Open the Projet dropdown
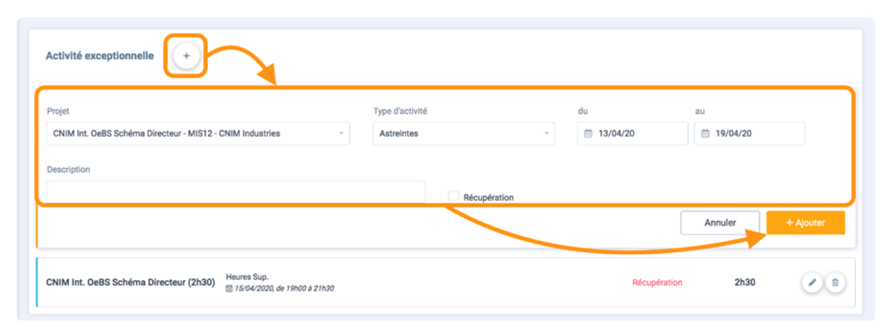Image resolution: width=892 pixels, height=336 pixels. click(x=198, y=134)
